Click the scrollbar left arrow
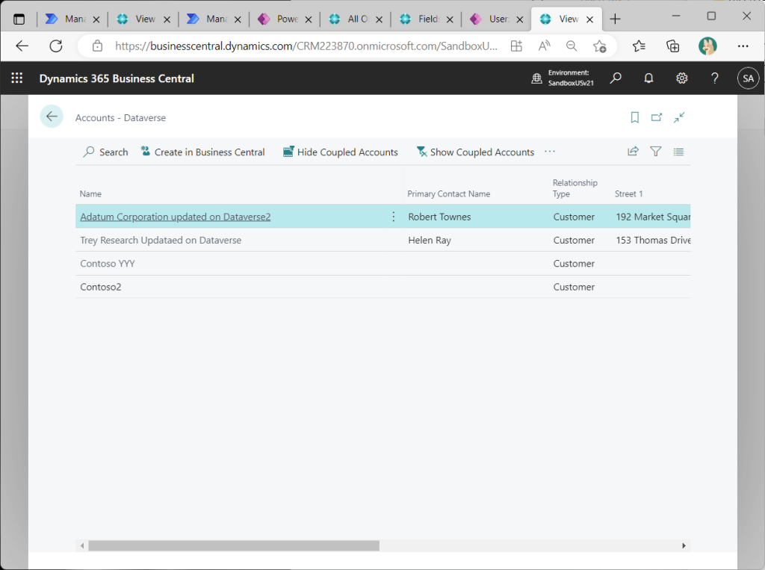This screenshot has width=765, height=570. click(x=82, y=545)
